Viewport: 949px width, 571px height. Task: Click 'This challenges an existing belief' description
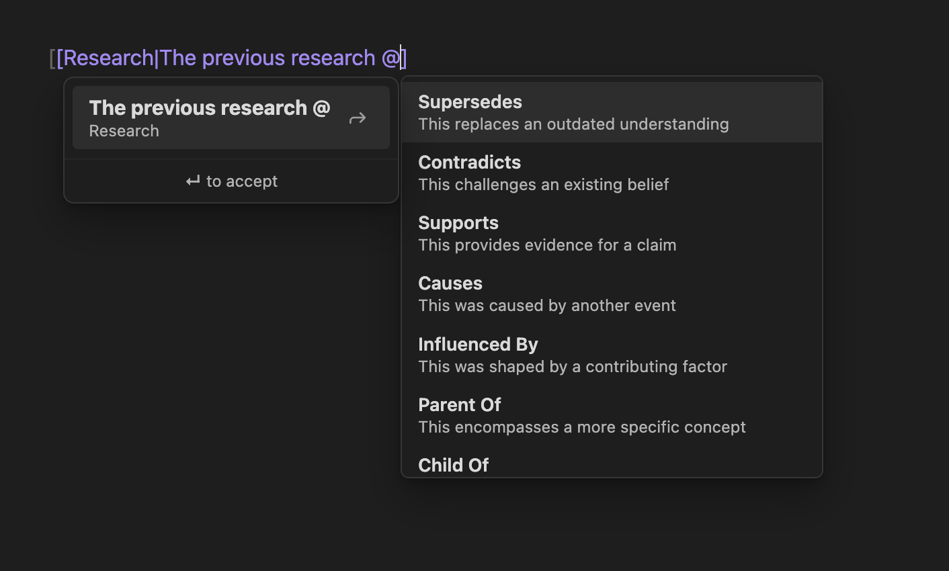coord(543,185)
